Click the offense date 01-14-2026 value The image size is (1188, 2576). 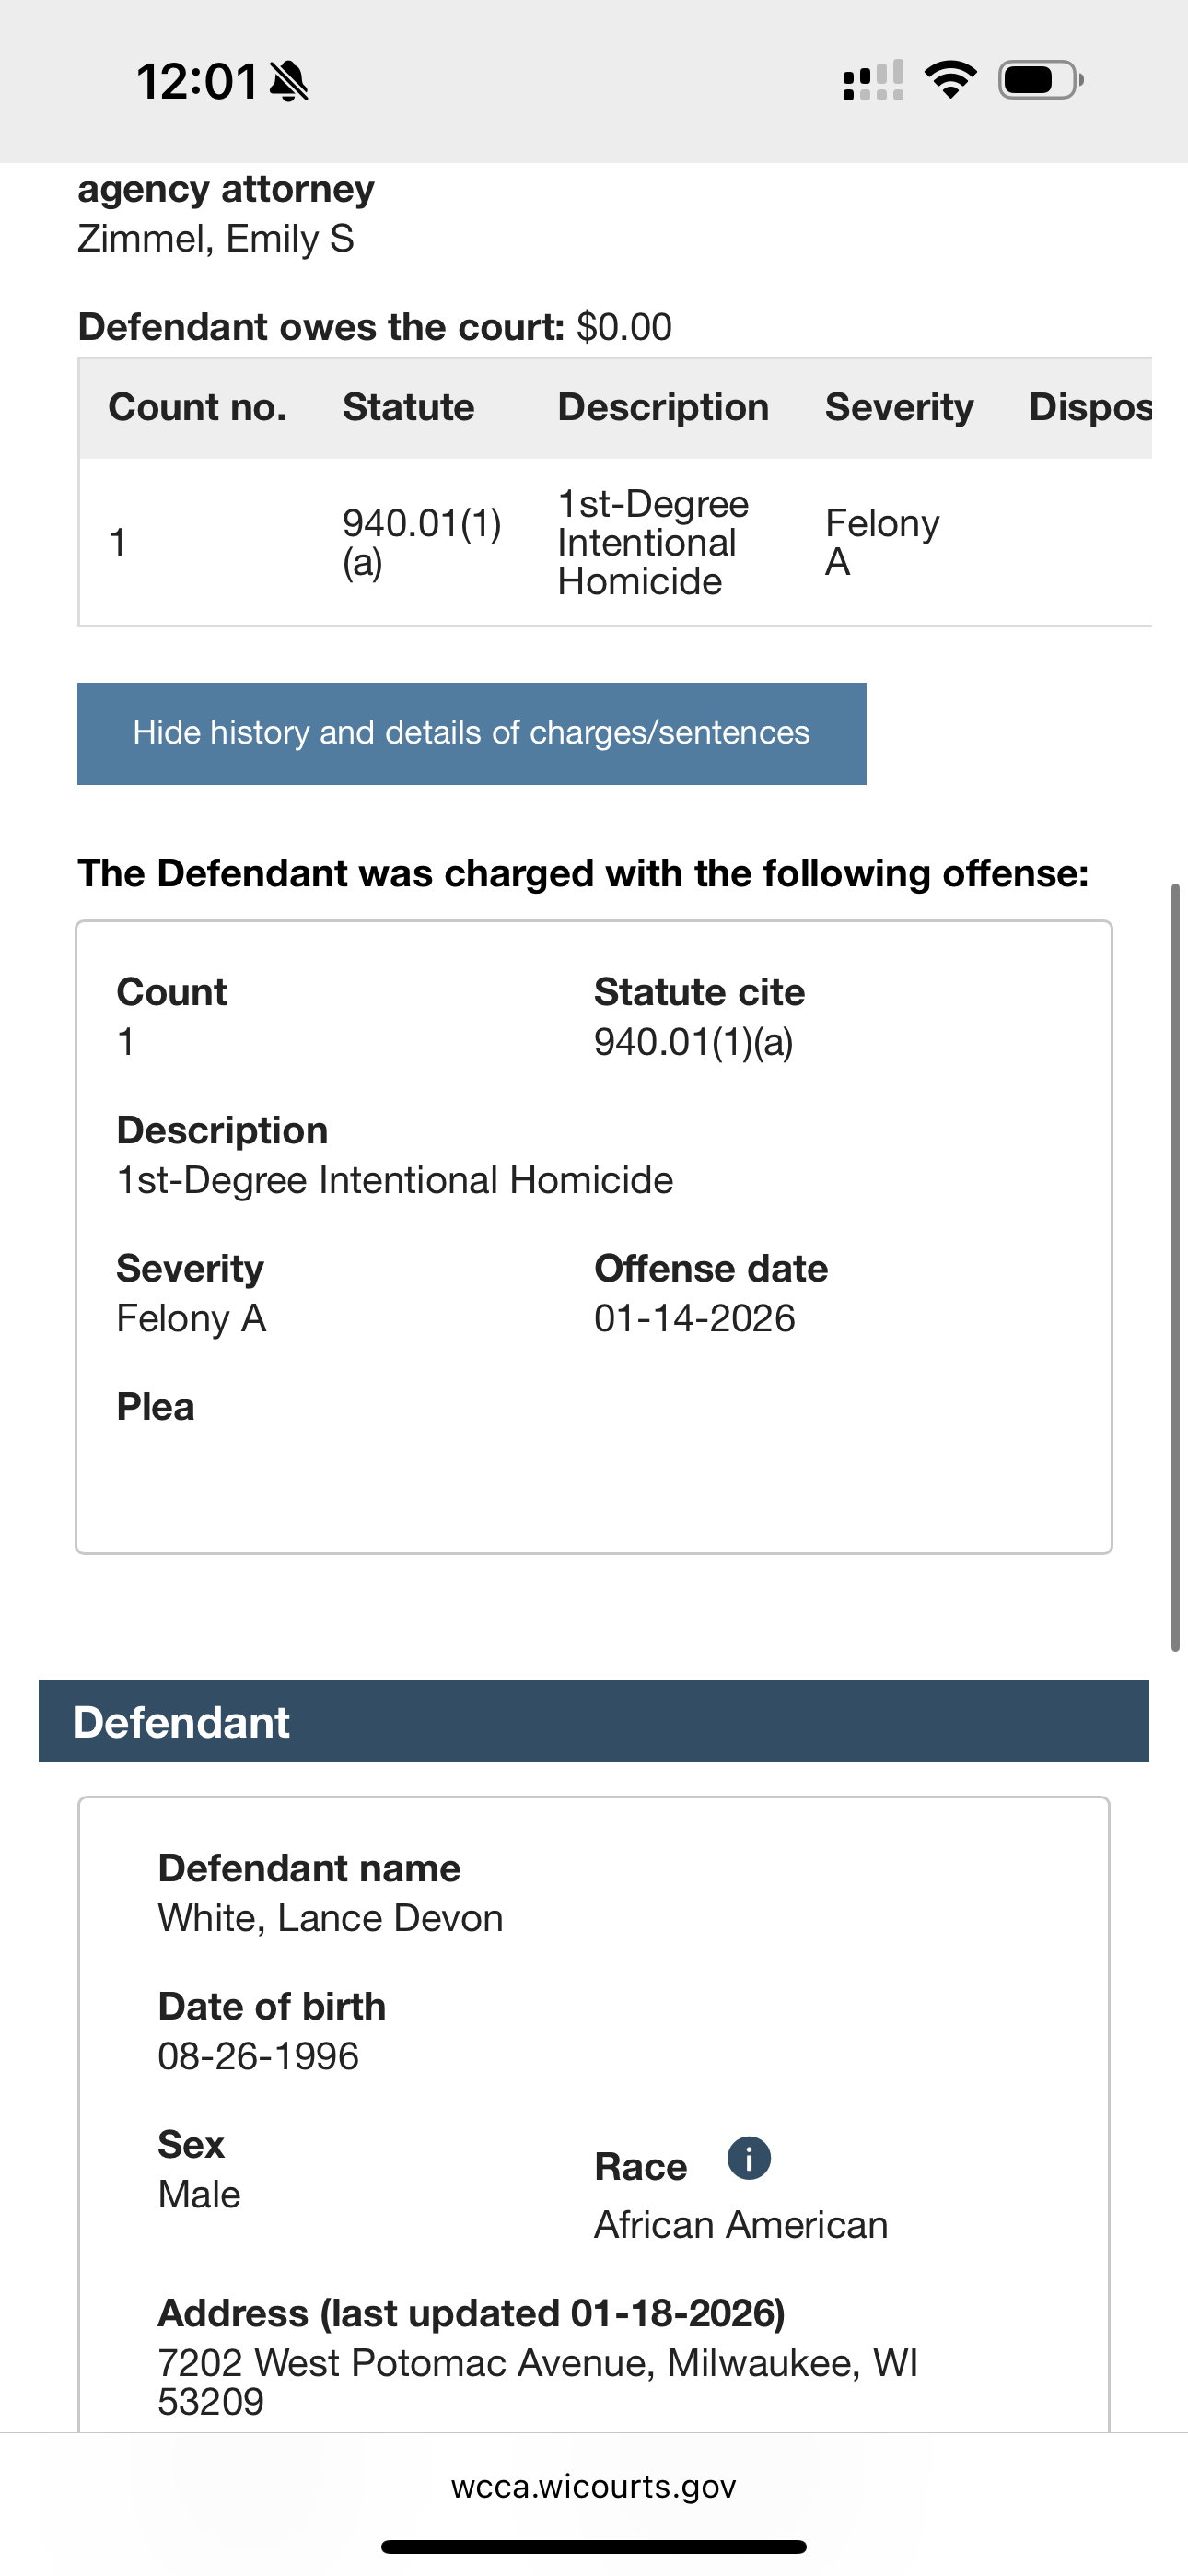(694, 1319)
